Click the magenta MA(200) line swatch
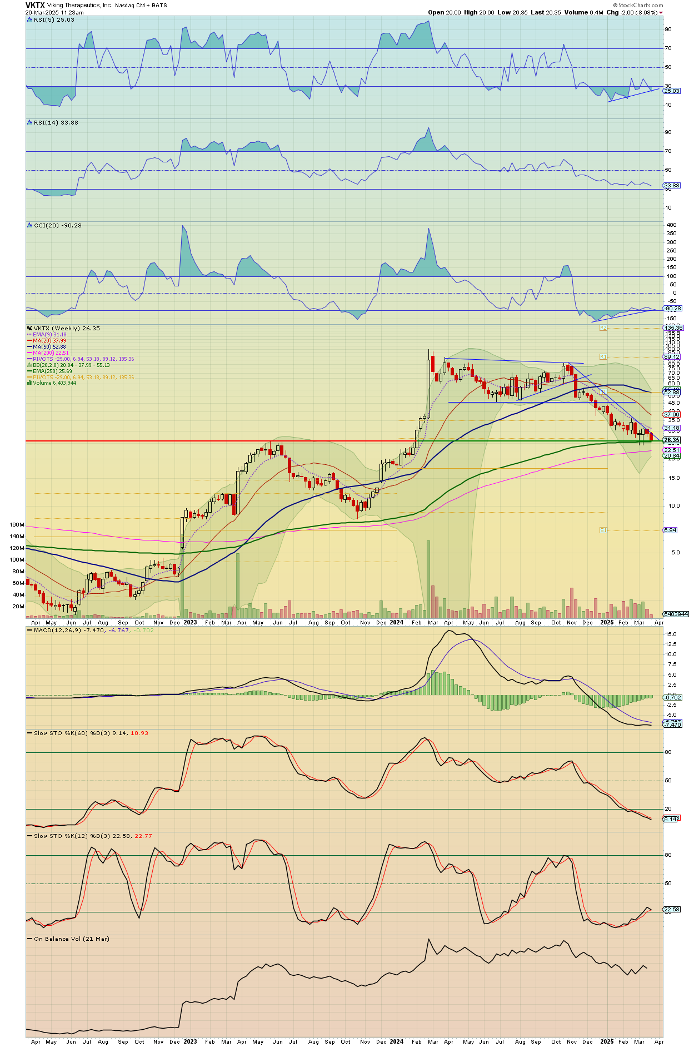Screen dimensions: 689x1047 coord(29,353)
